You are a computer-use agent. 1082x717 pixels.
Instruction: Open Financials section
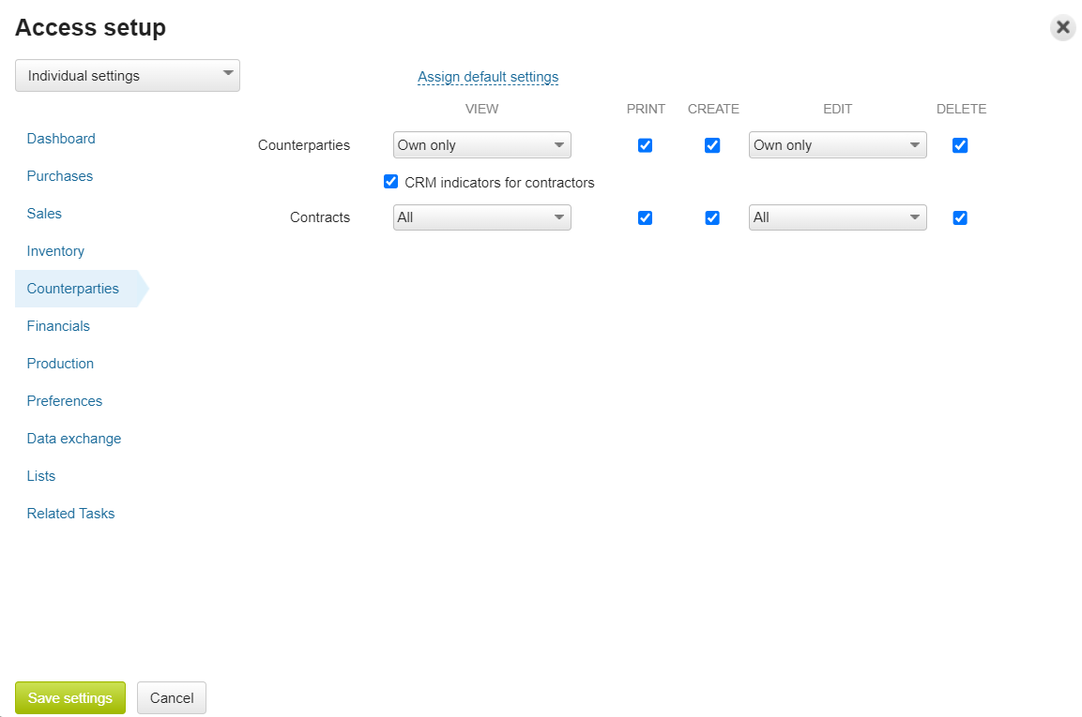pos(58,326)
